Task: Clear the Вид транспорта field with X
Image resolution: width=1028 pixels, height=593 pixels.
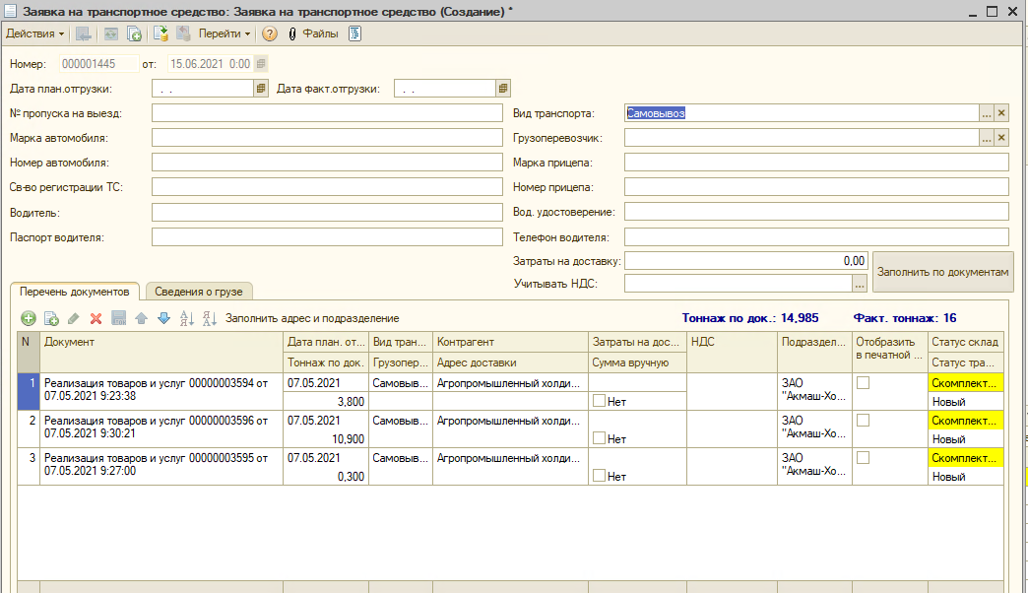Action: coord(1001,113)
